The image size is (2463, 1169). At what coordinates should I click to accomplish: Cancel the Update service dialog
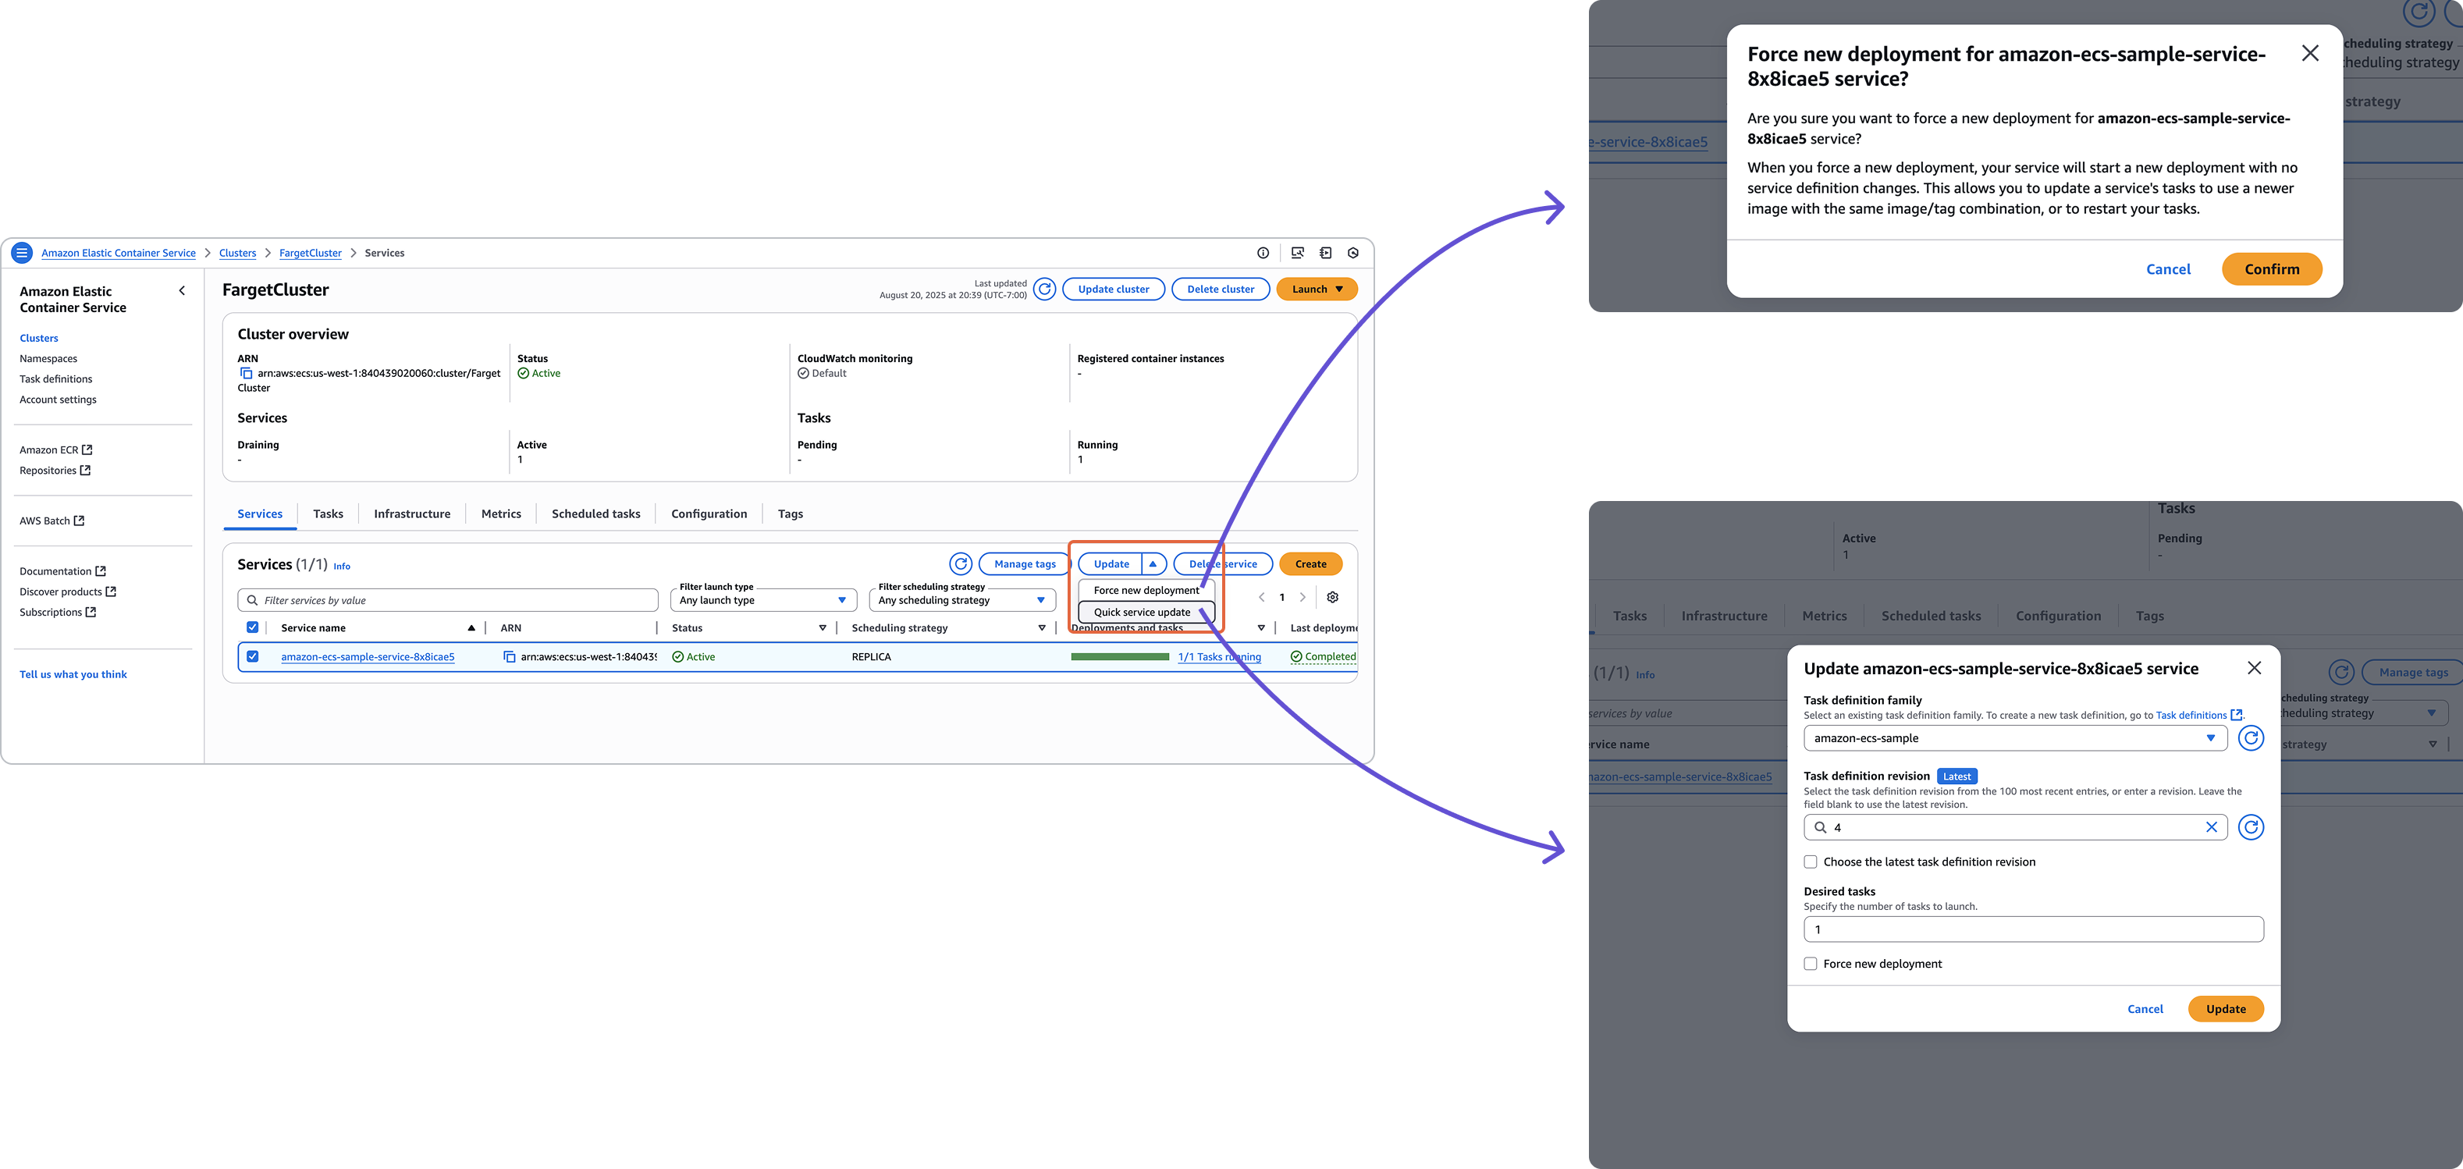coord(2145,1008)
